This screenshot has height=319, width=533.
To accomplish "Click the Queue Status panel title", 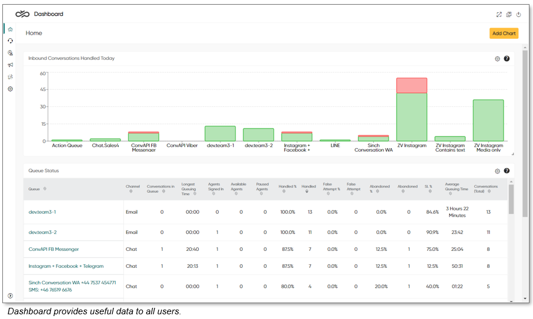I will tap(43, 170).
